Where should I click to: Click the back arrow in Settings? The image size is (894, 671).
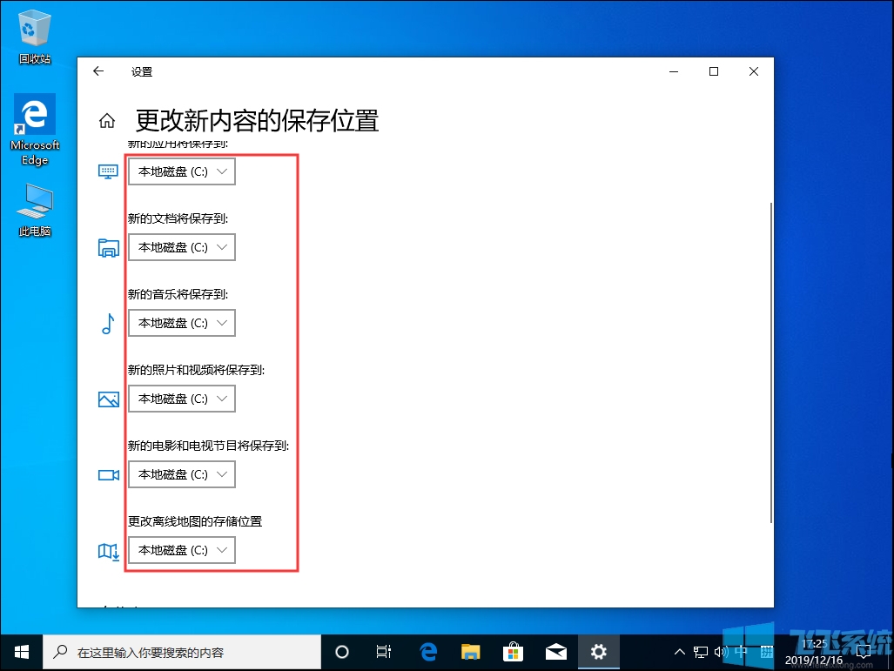(97, 71)
